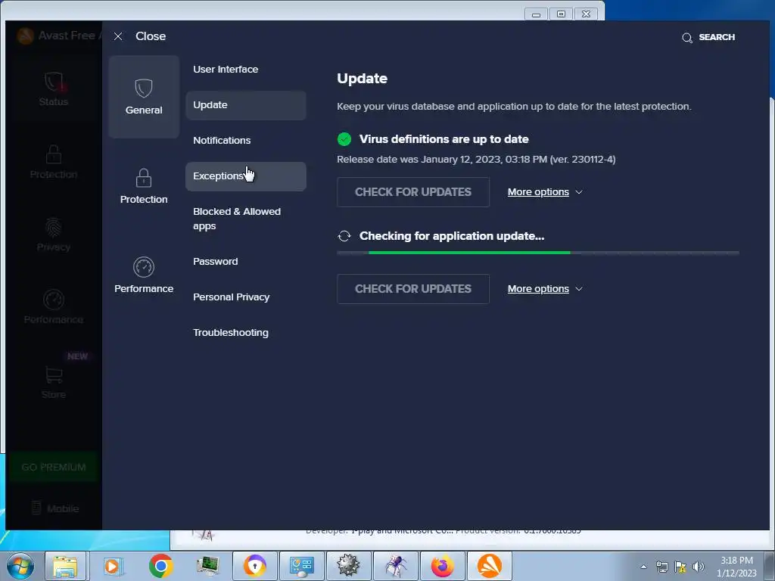This screenshot has width=775, height=581.
Task: Open the Update settings page
Action: pos(246,105)
